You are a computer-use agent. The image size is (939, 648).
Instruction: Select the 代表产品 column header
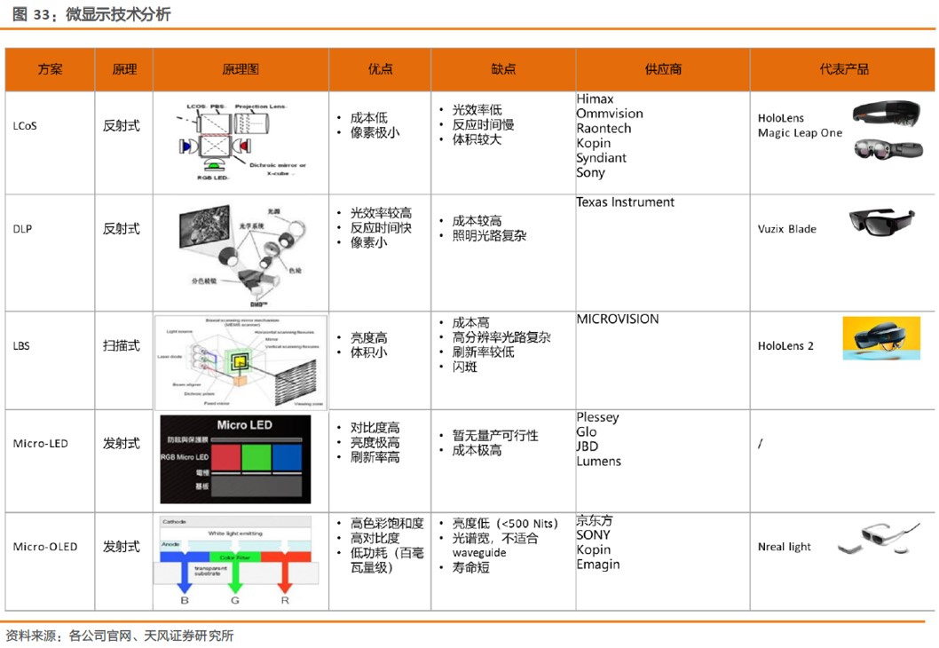[x=843, y=69]
